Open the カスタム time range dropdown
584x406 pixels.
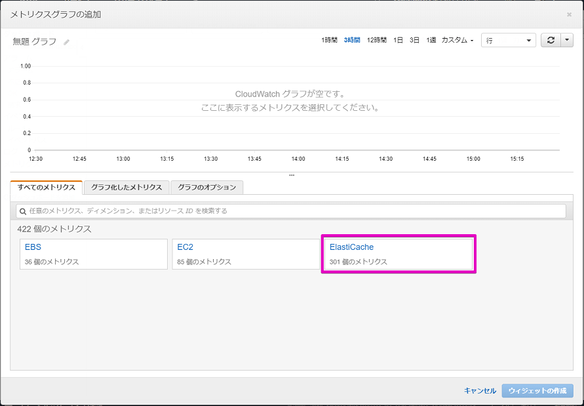coord(457,40)
